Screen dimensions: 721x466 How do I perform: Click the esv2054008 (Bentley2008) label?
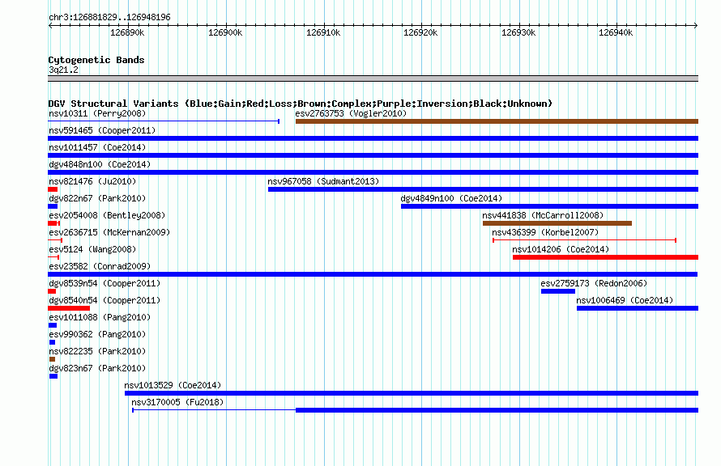click(x=107, y=215)
